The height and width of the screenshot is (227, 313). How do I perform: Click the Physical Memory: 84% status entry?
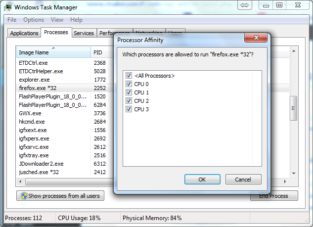coord(152,218)
